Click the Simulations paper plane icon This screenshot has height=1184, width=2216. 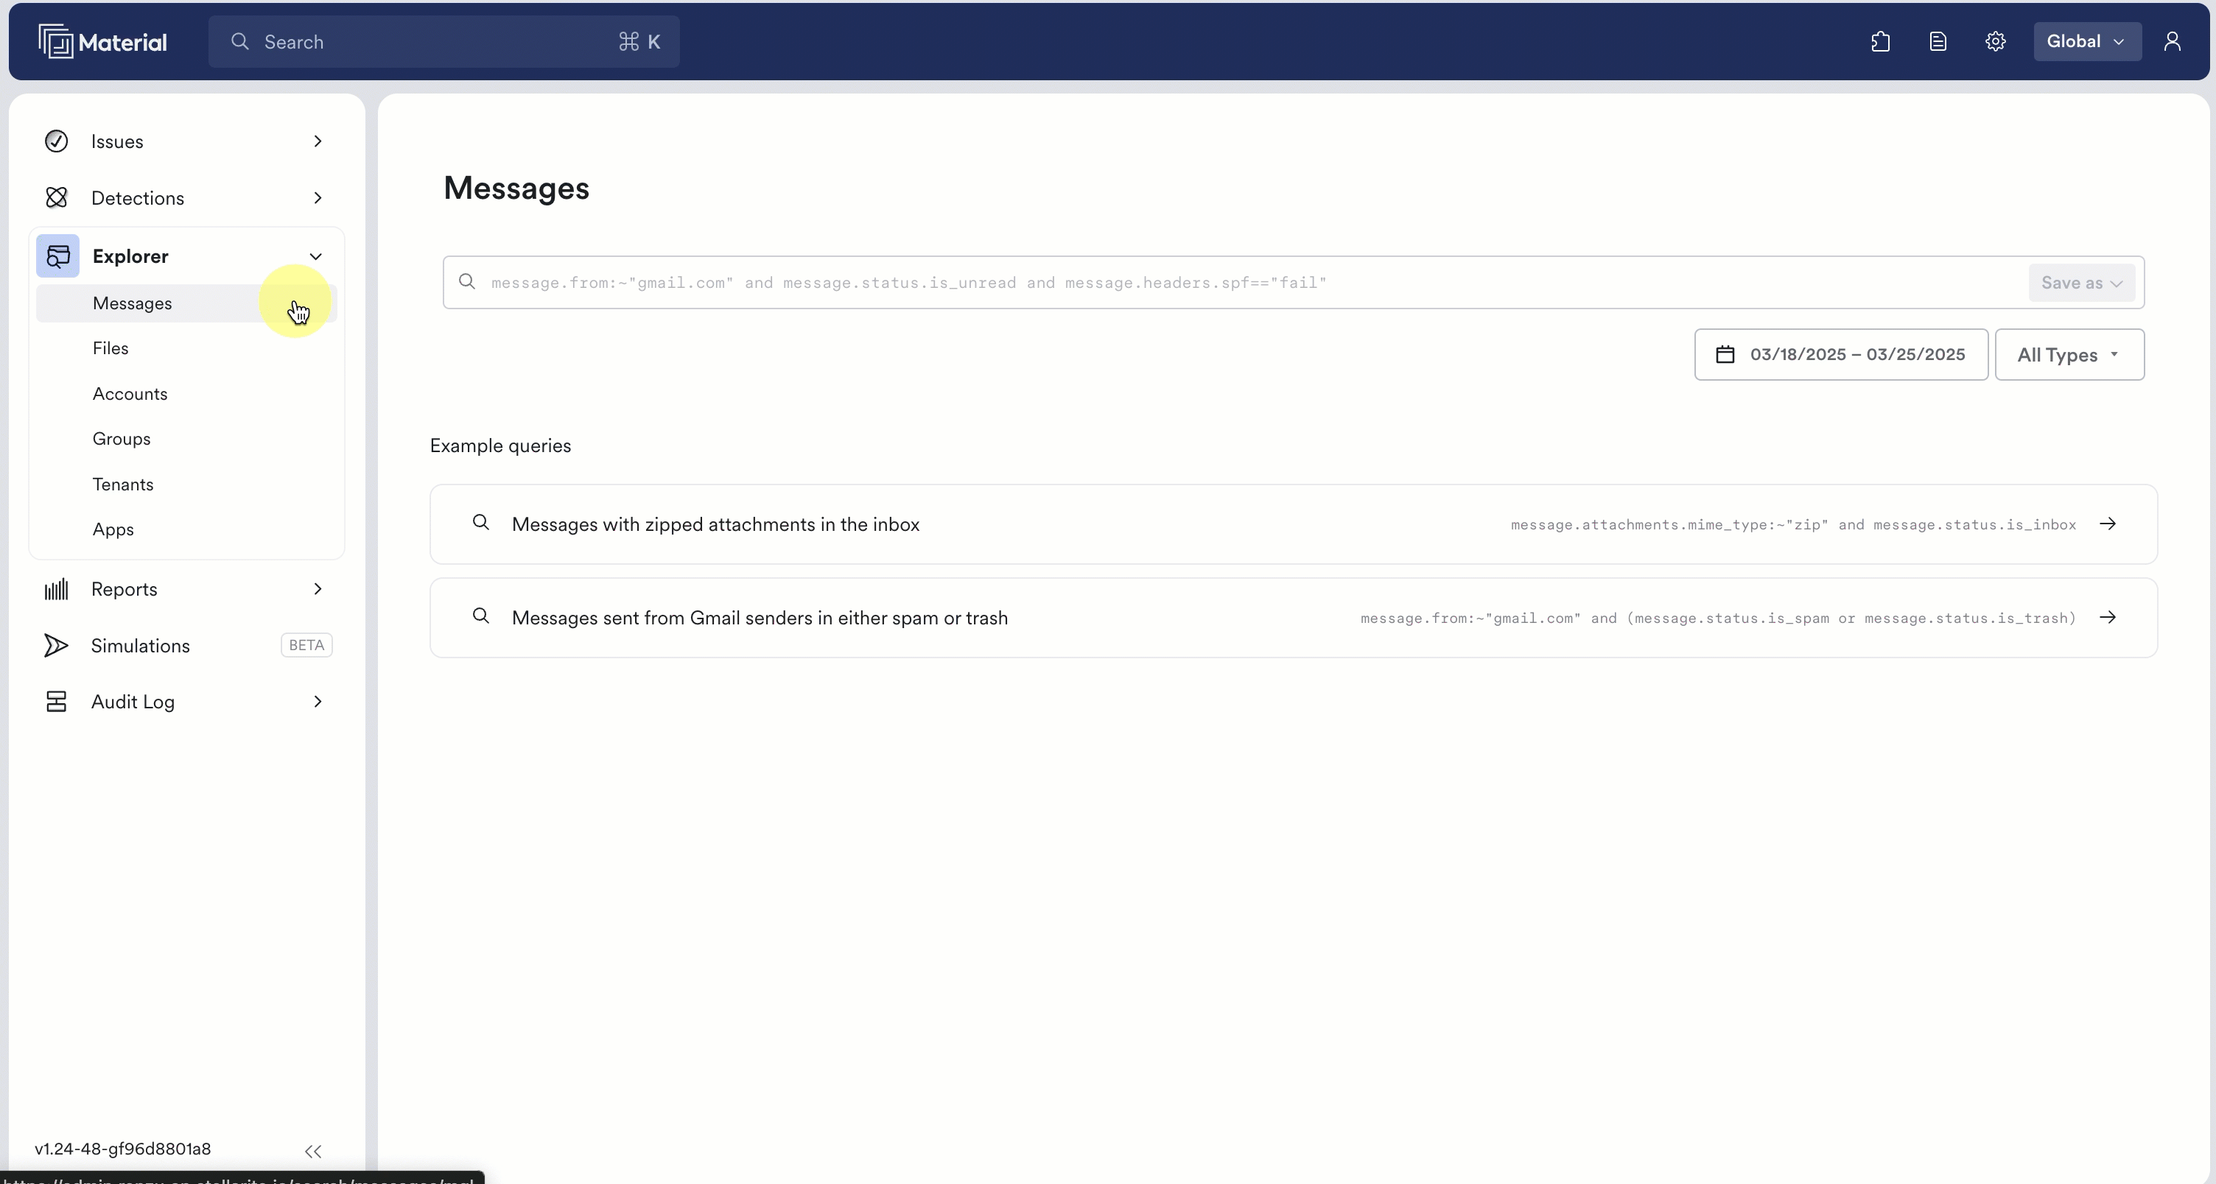[57, 645]
